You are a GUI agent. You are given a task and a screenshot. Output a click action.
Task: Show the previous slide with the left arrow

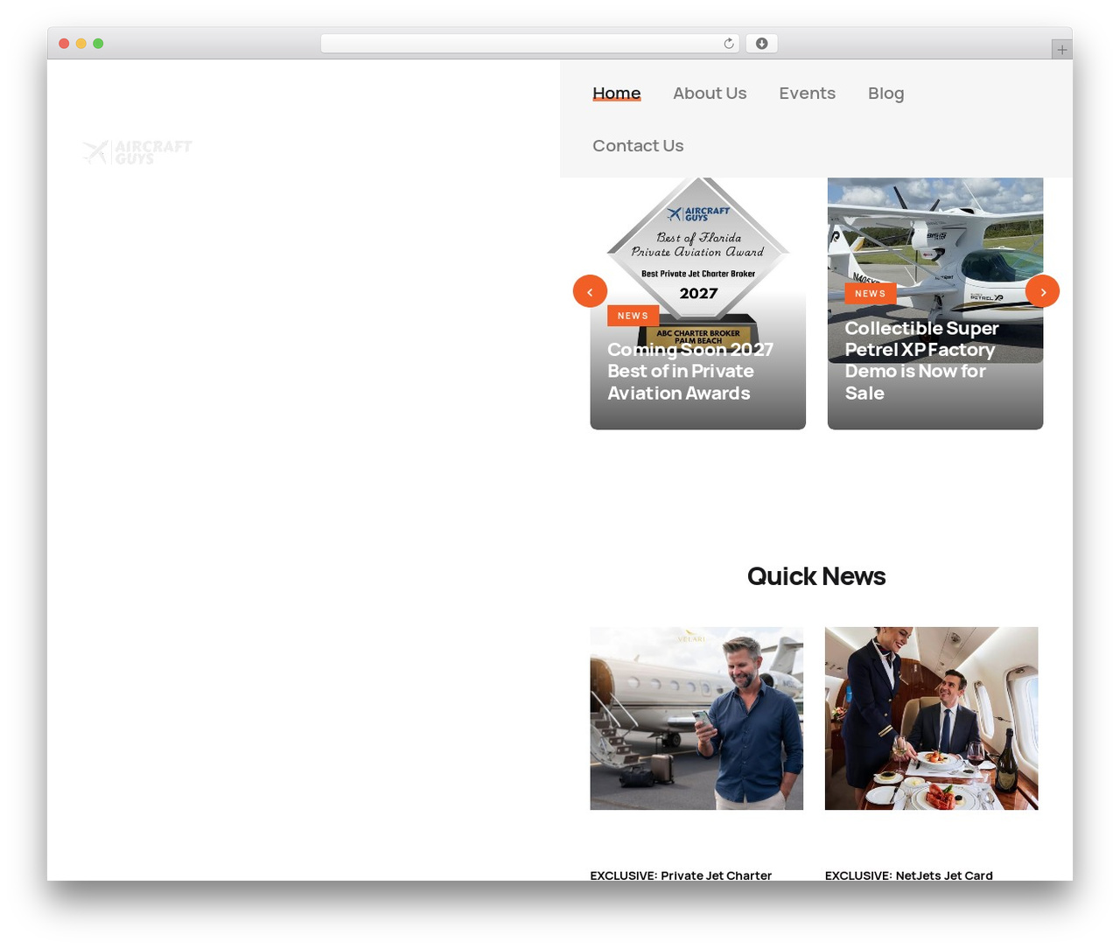coord(590,291)
